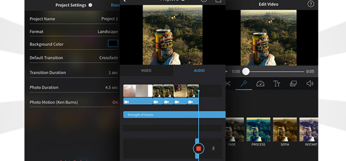Image resolution: width=346 pixels, height=161 pixels.
Task: Apply the PROCESS filter thumbnail
Action: pos(258,129)
